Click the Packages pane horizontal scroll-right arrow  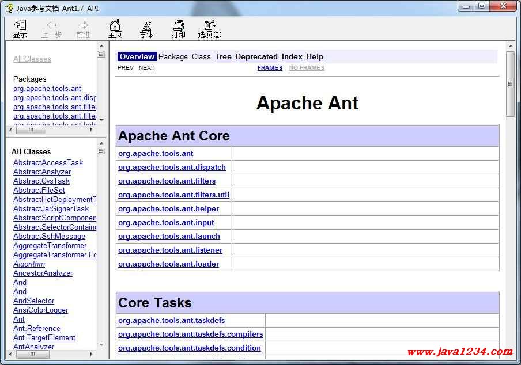92,130
